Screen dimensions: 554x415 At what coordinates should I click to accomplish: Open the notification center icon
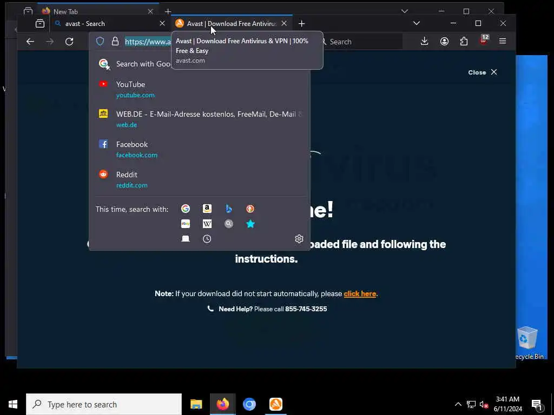pyautogui.click(x=537, y=404)
